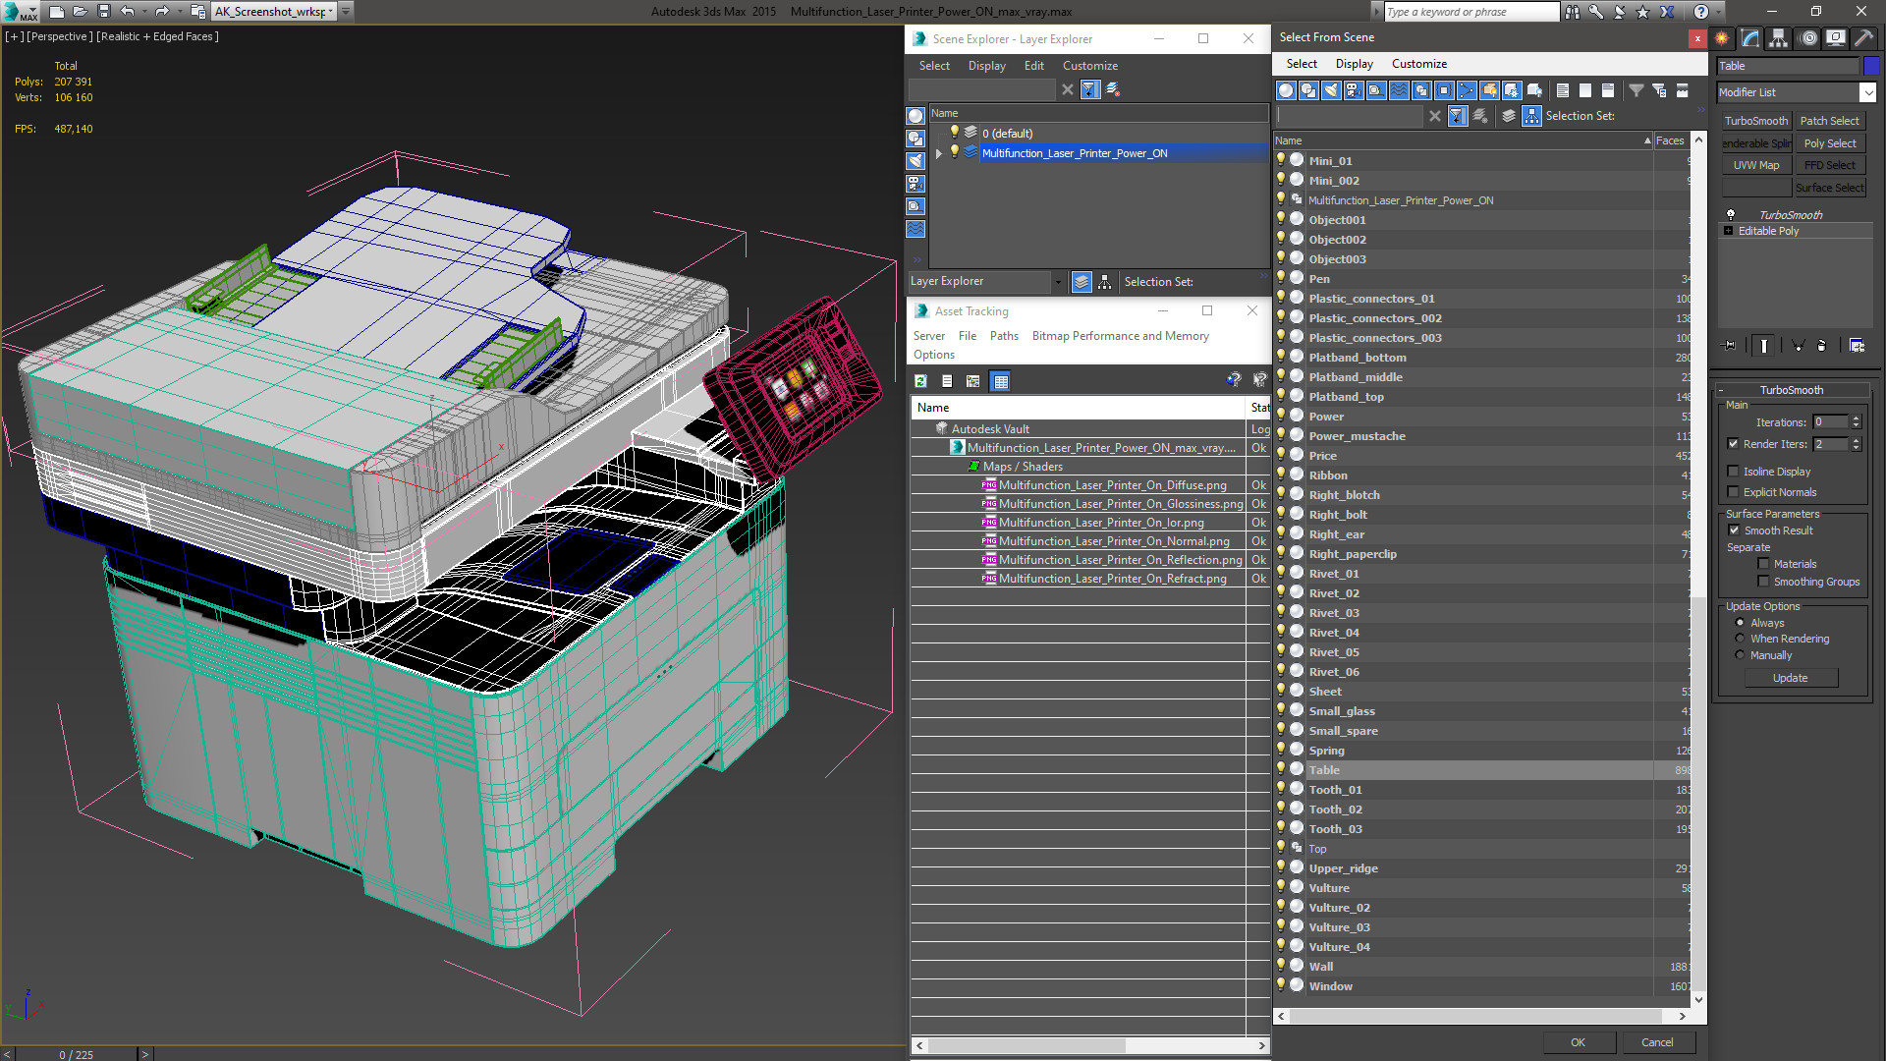
Task: Click Cancel button in Select From Scene
Action: 1657,1042
